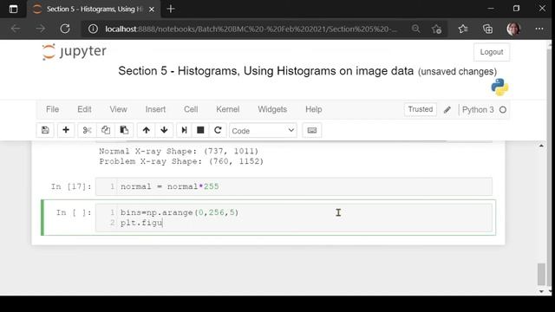Click the Python logo image

pos(499,87)
